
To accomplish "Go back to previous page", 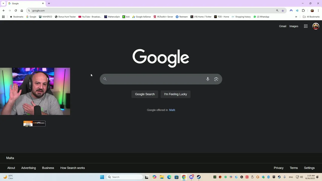I will [x=4, y=11].
